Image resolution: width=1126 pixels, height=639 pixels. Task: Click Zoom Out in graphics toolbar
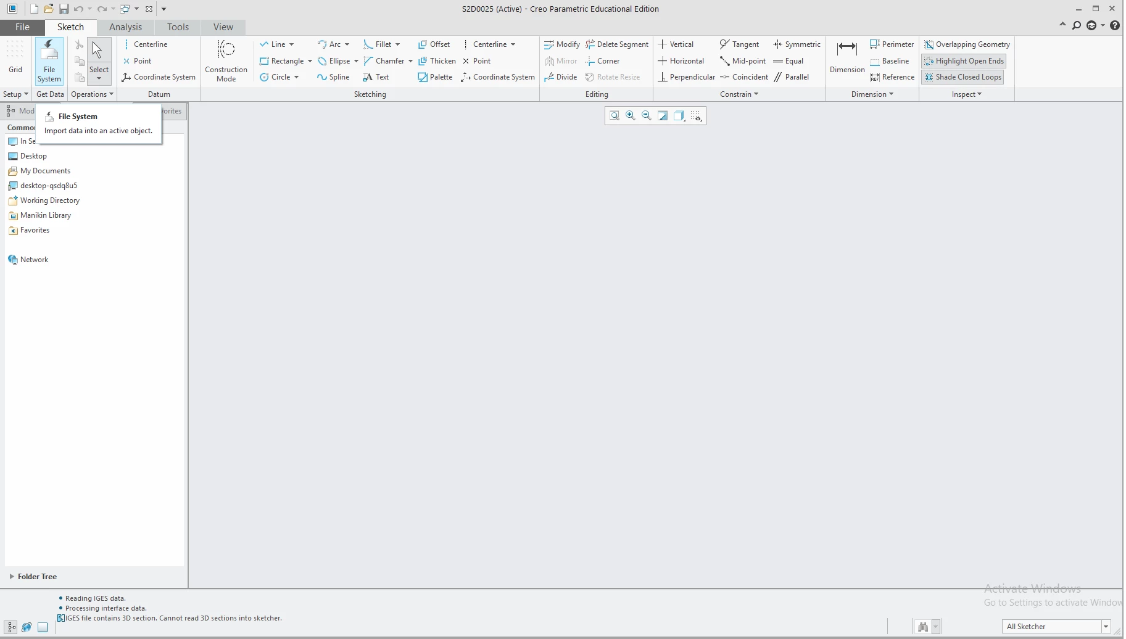tap(647, 115)
